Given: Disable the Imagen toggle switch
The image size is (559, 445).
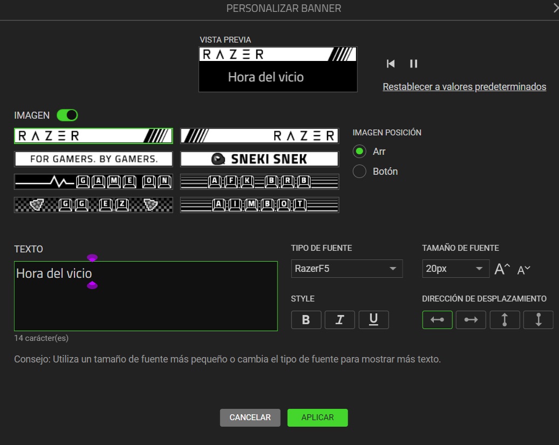Looking at the screenshot, I should [x=67, y=115].
